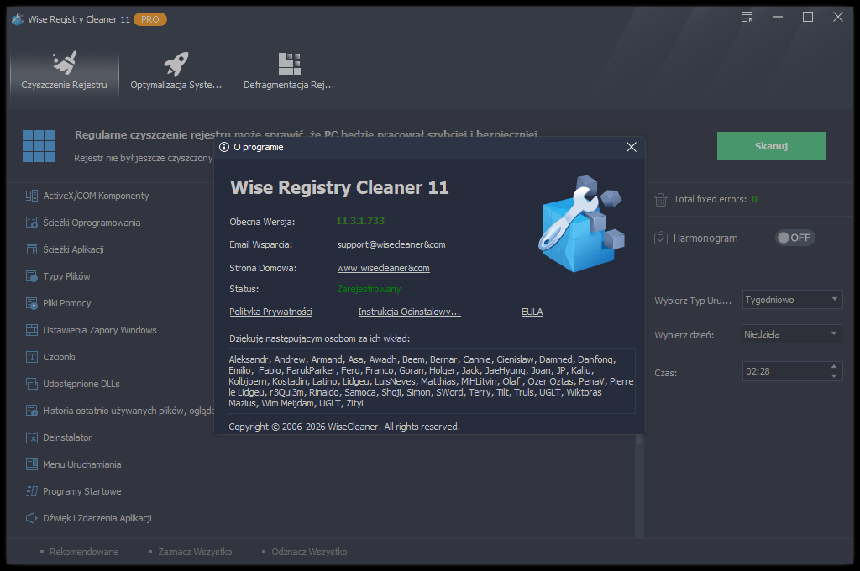Minimize the Wise Registry Cleaner window
This screenshot has width=860, height=571.
click(778, 17)
